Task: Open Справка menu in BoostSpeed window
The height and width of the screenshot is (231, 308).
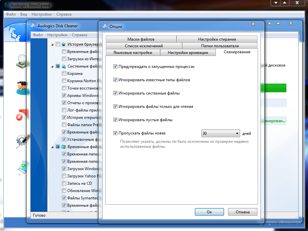Action: click(x=64, y=14)
